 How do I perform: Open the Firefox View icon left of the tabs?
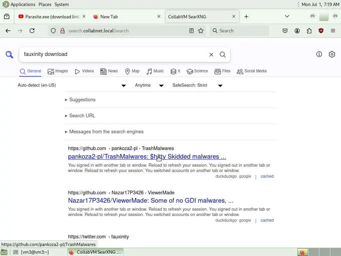coord(7,17)
